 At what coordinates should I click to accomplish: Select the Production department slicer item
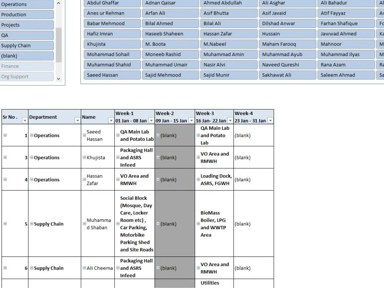click(x=27, y=15)
